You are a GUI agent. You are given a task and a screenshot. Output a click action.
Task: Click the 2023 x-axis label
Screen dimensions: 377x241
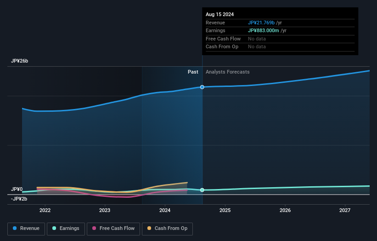(x=105, y=210)
